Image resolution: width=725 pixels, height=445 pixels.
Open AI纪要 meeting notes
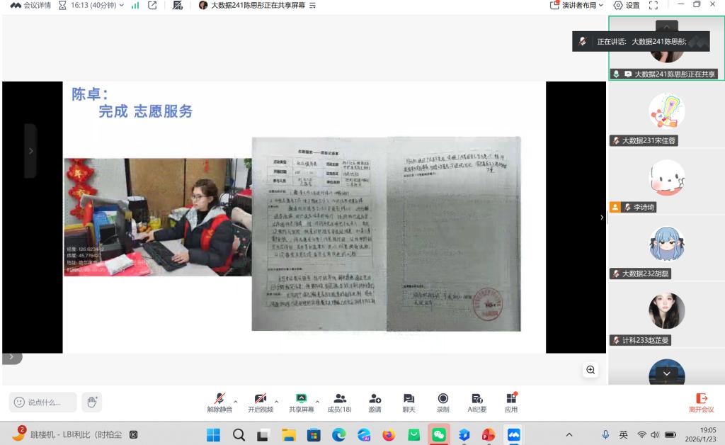pyautogui.click(x=476, y=402)
